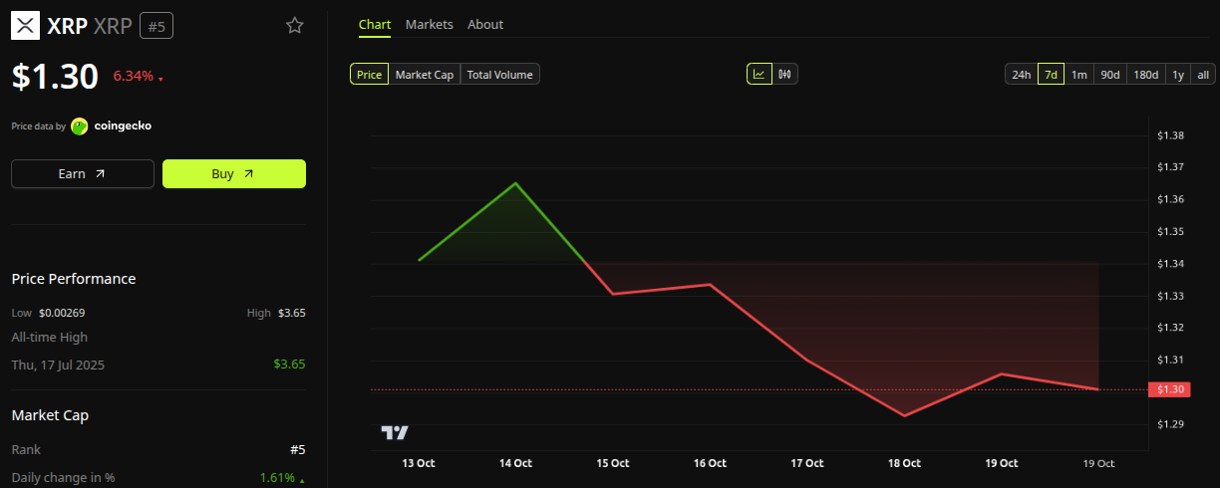Open the Chart tab
Image resolution: width=1220 pixels, height=488 pixels.
pyautogui.click(x=375, y=24)
